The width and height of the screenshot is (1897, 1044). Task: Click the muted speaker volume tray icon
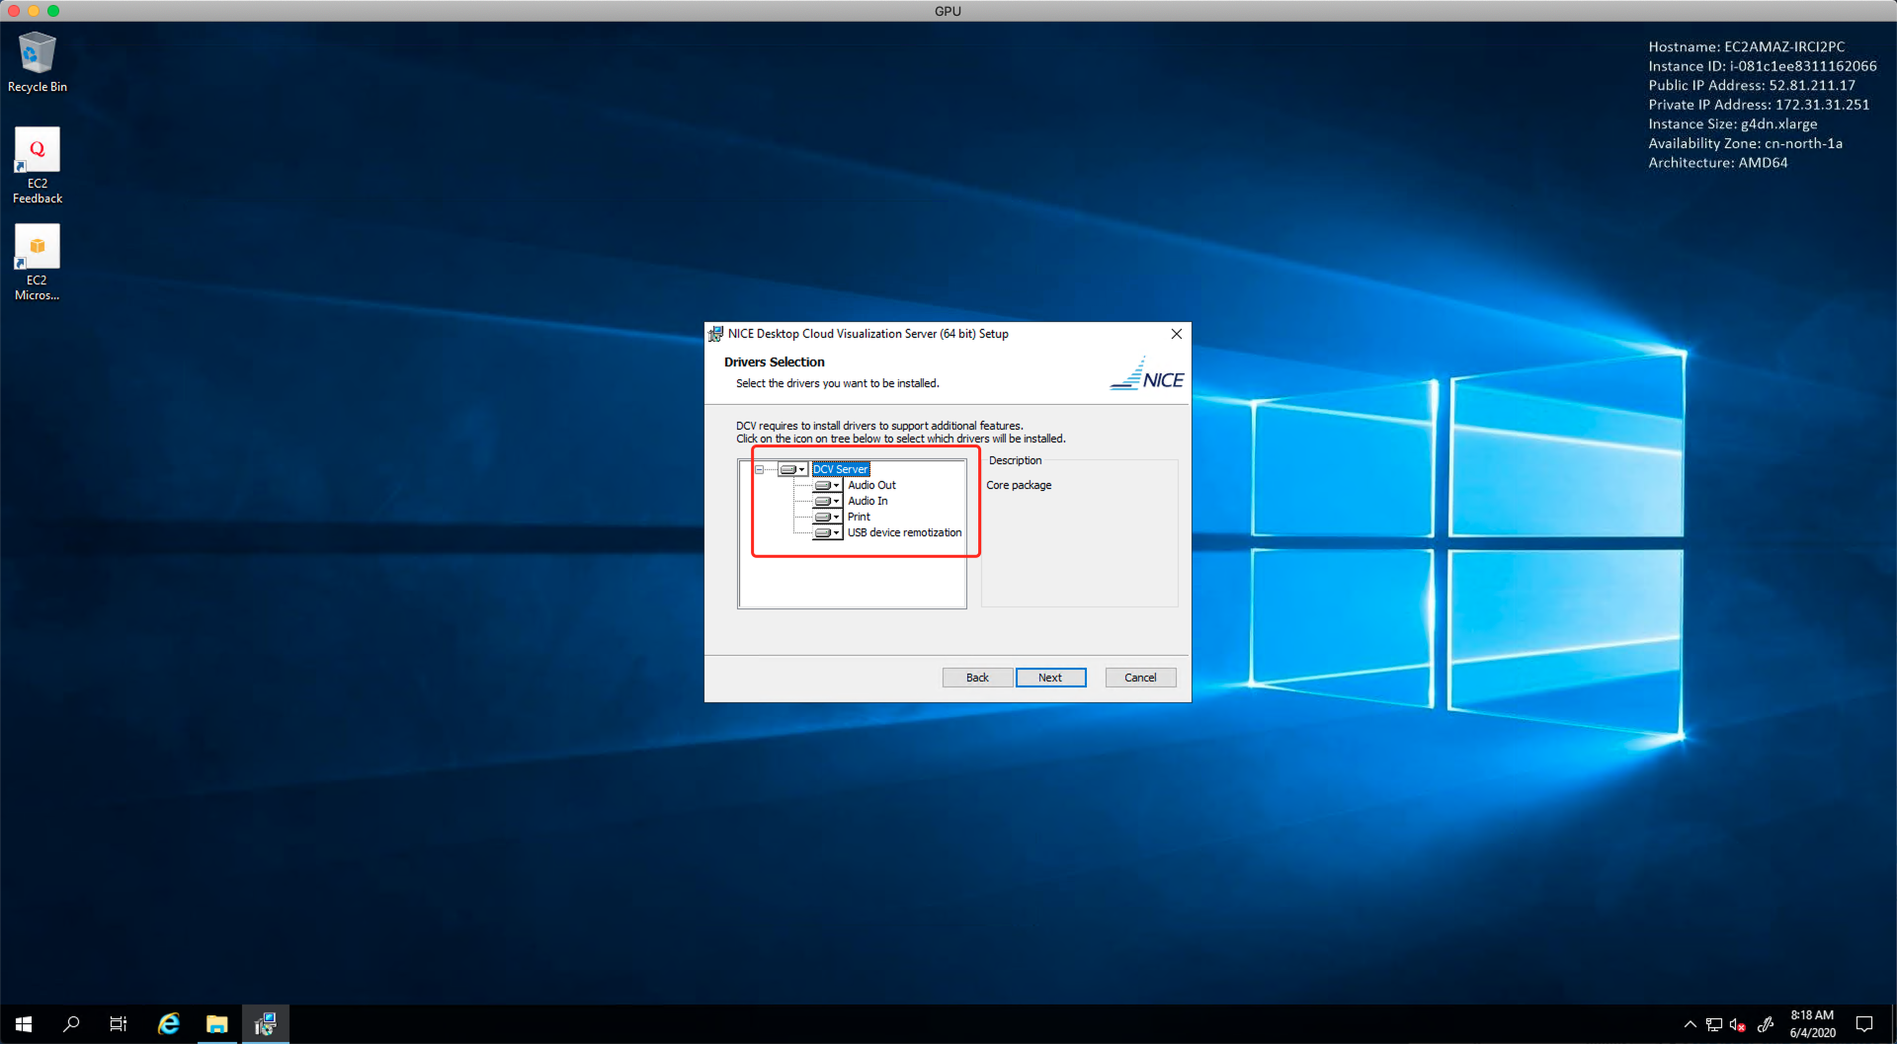point(1737,1024)
